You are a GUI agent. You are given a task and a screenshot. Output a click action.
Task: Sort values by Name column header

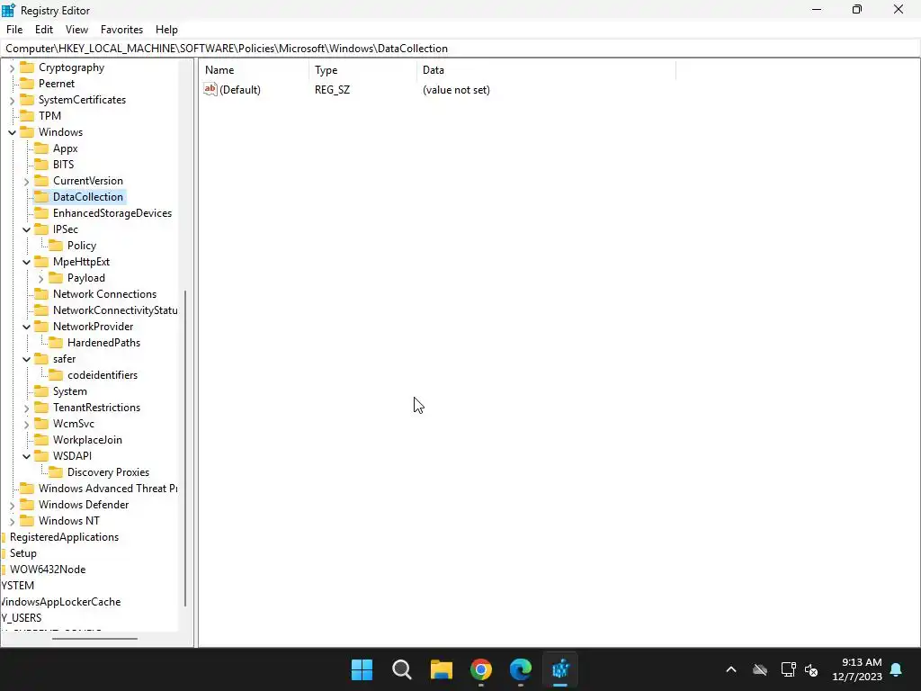[254, 70]
